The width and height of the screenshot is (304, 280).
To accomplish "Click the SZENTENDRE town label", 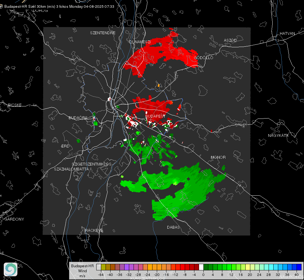I will (x=103, y=33).
